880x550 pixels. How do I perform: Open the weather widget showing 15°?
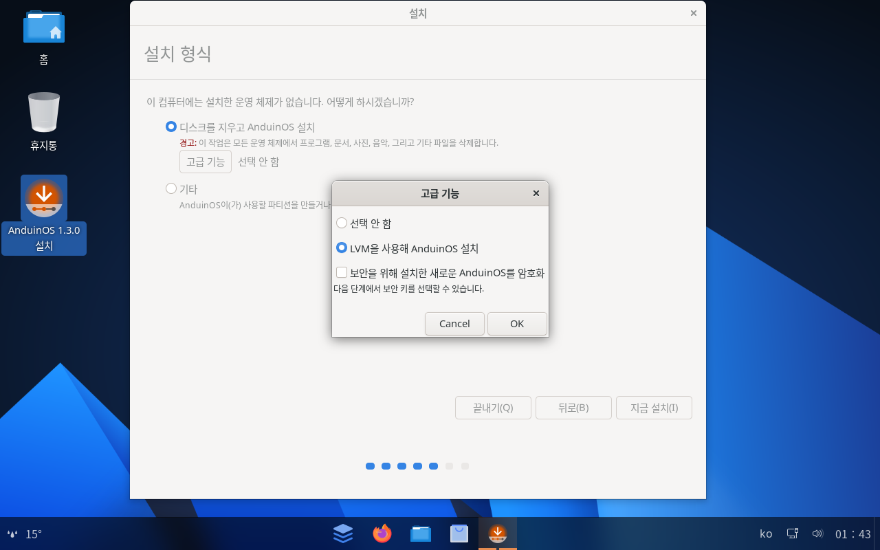coord(24,533)
